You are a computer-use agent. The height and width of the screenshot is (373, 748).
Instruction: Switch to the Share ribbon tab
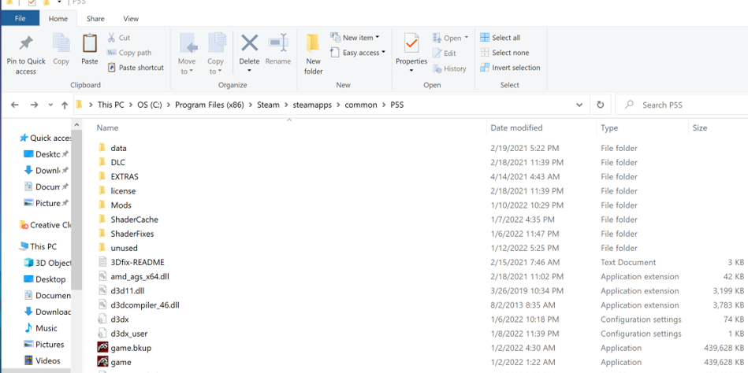[95, 19]
